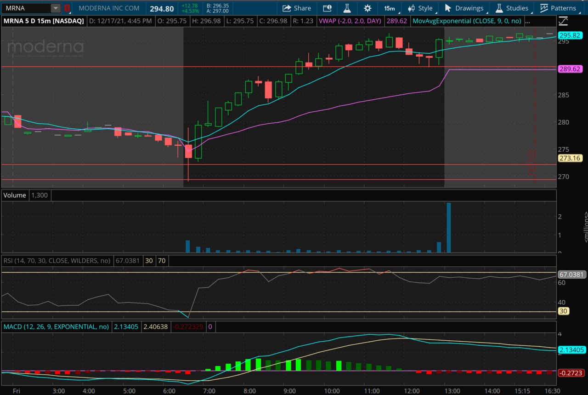Open chart settings gear

[367, 8]
